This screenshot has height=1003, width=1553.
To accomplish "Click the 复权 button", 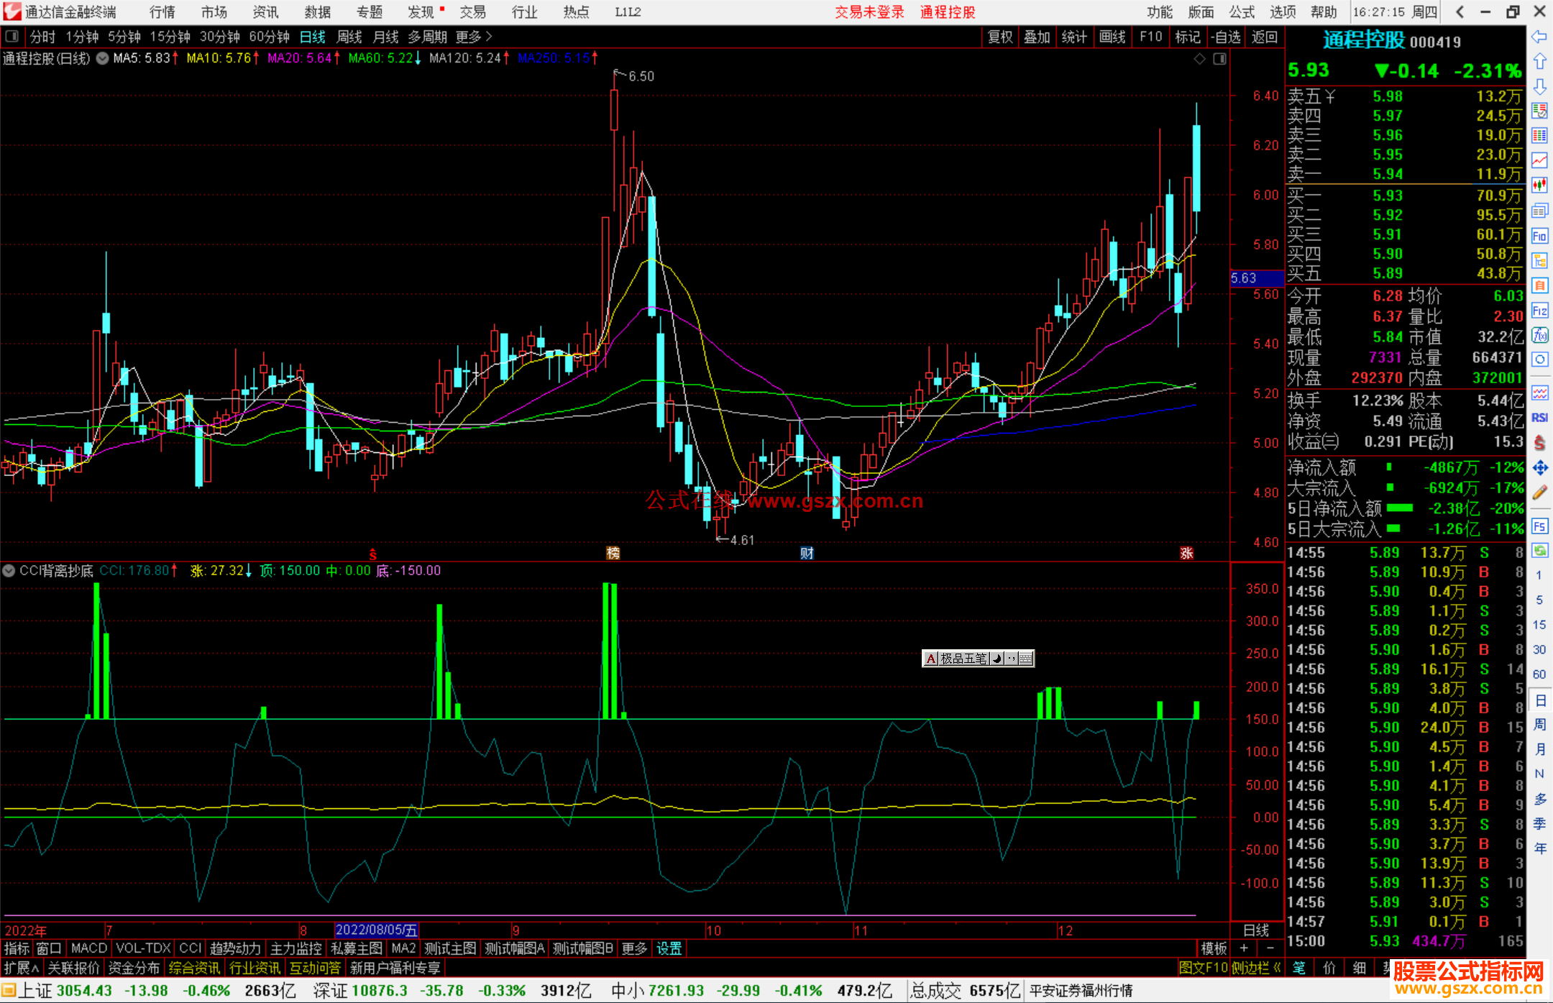I will (x=1000, y=37).
